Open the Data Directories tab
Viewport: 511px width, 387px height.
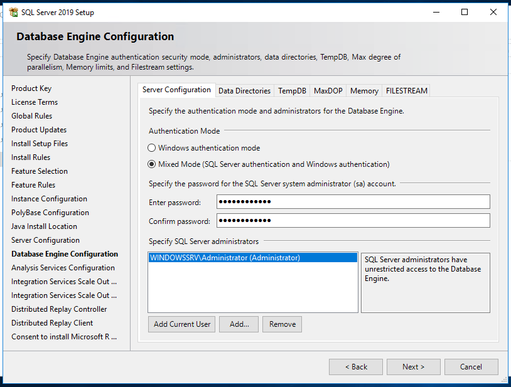(x=244, y=91)
